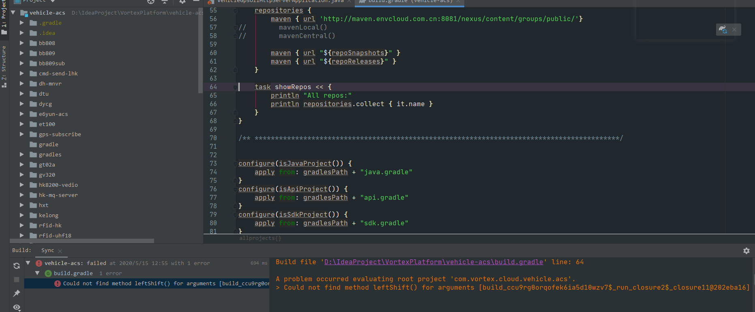755x312 pixels.
Task: Click the allprojects{} breadcrumb
Action: (x=260, y=238)
